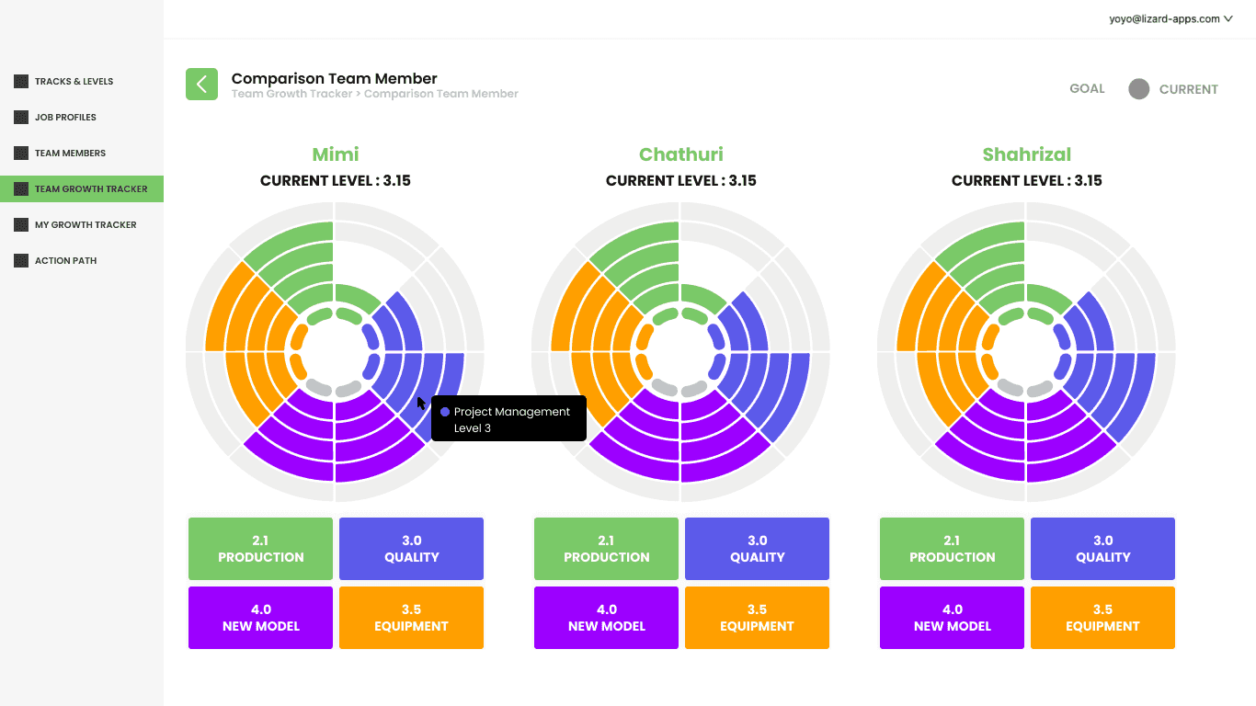This screenshot has height=706, width=1256.
Task: Click Mimi's New Model 4.0 tile
Action: coord(261,618)
